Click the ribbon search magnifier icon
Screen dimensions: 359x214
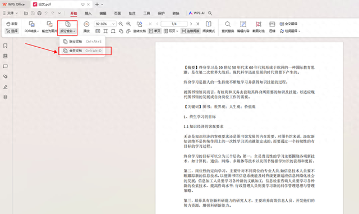tap(210, 13)
